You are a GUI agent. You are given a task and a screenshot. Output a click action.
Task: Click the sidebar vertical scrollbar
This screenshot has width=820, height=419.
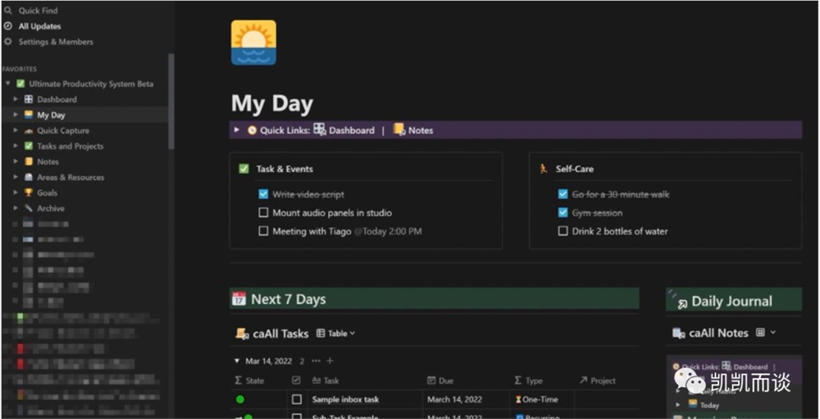171,102
